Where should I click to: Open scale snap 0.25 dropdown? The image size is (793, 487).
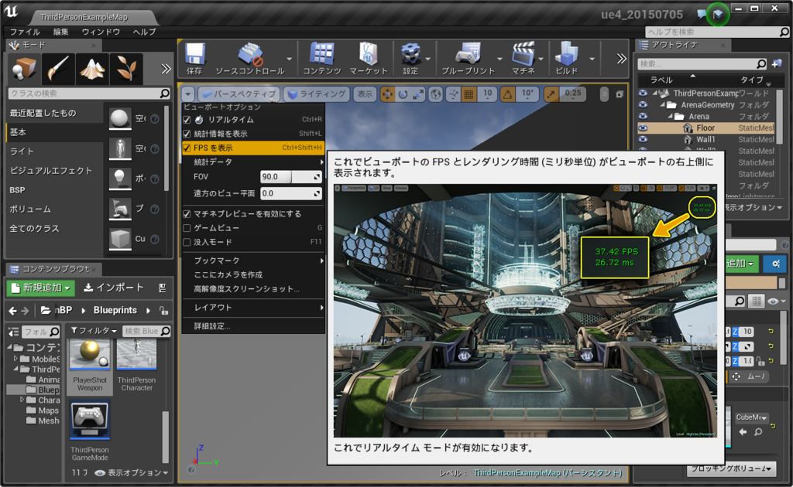[572, 94]
